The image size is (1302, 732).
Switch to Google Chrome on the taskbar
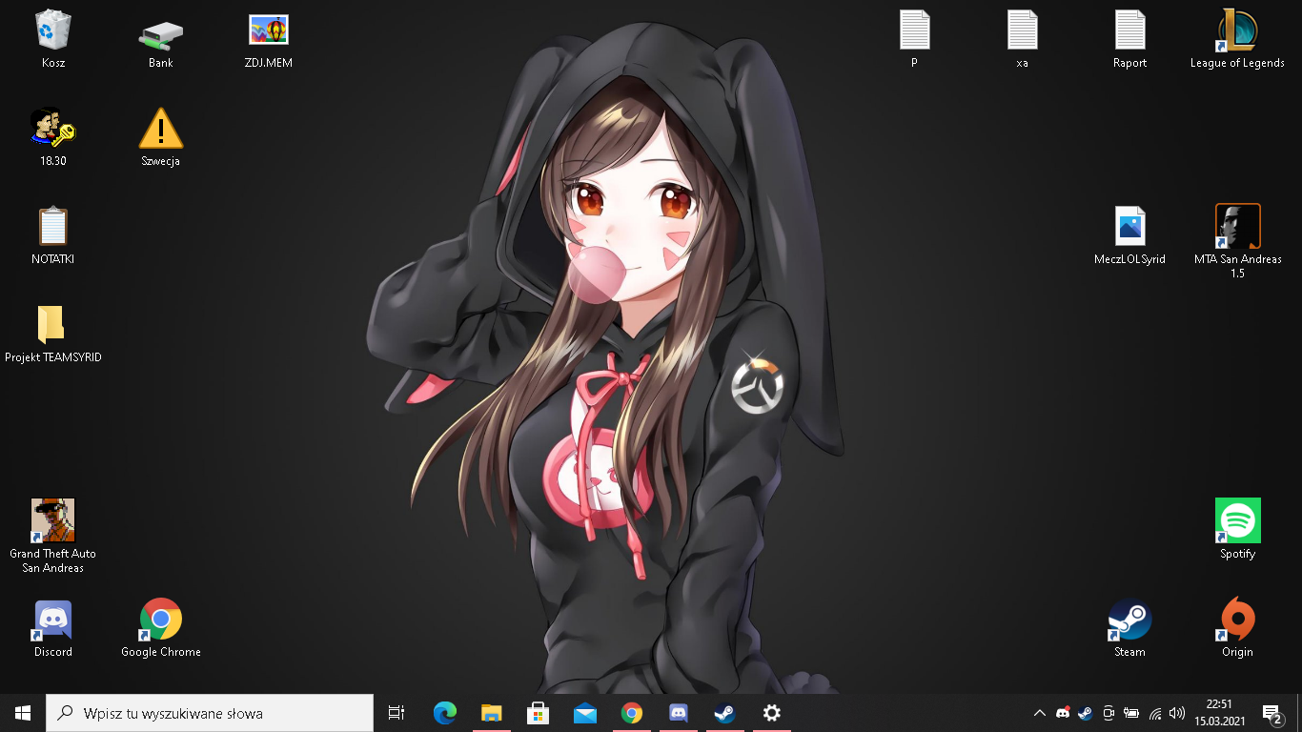[632, 713]
